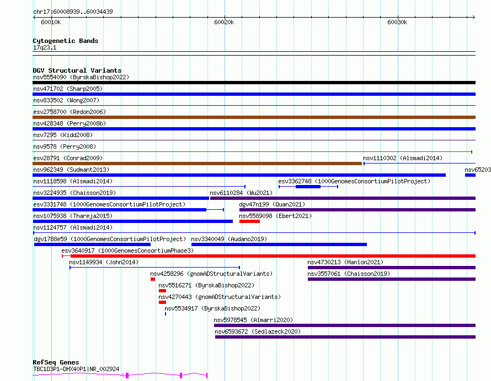Click the blue esv3362748 variant block
The image size is (491, 381).
[308, 187]
